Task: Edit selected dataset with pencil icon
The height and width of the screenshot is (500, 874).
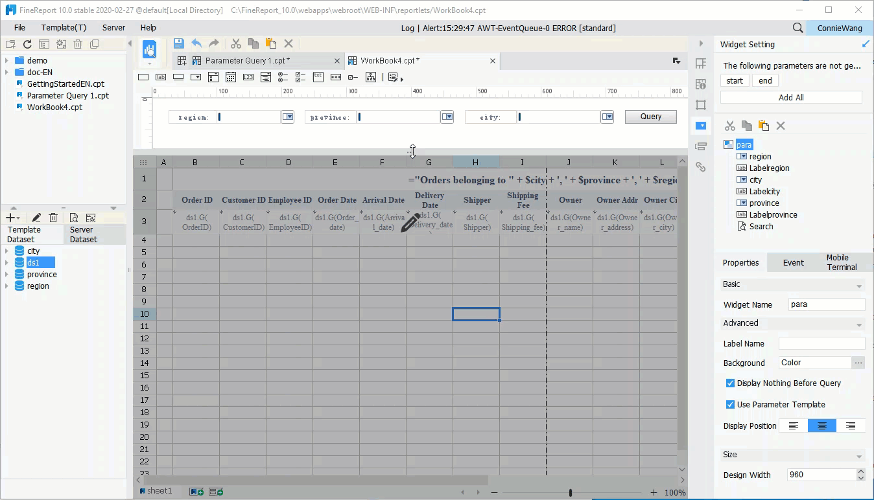Action: click(x=36, y=218)
